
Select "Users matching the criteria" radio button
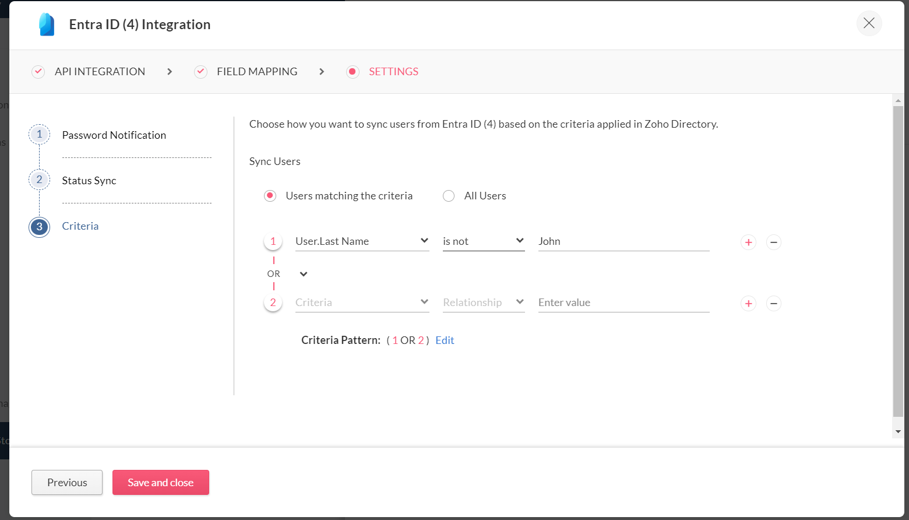click(270, 196)
